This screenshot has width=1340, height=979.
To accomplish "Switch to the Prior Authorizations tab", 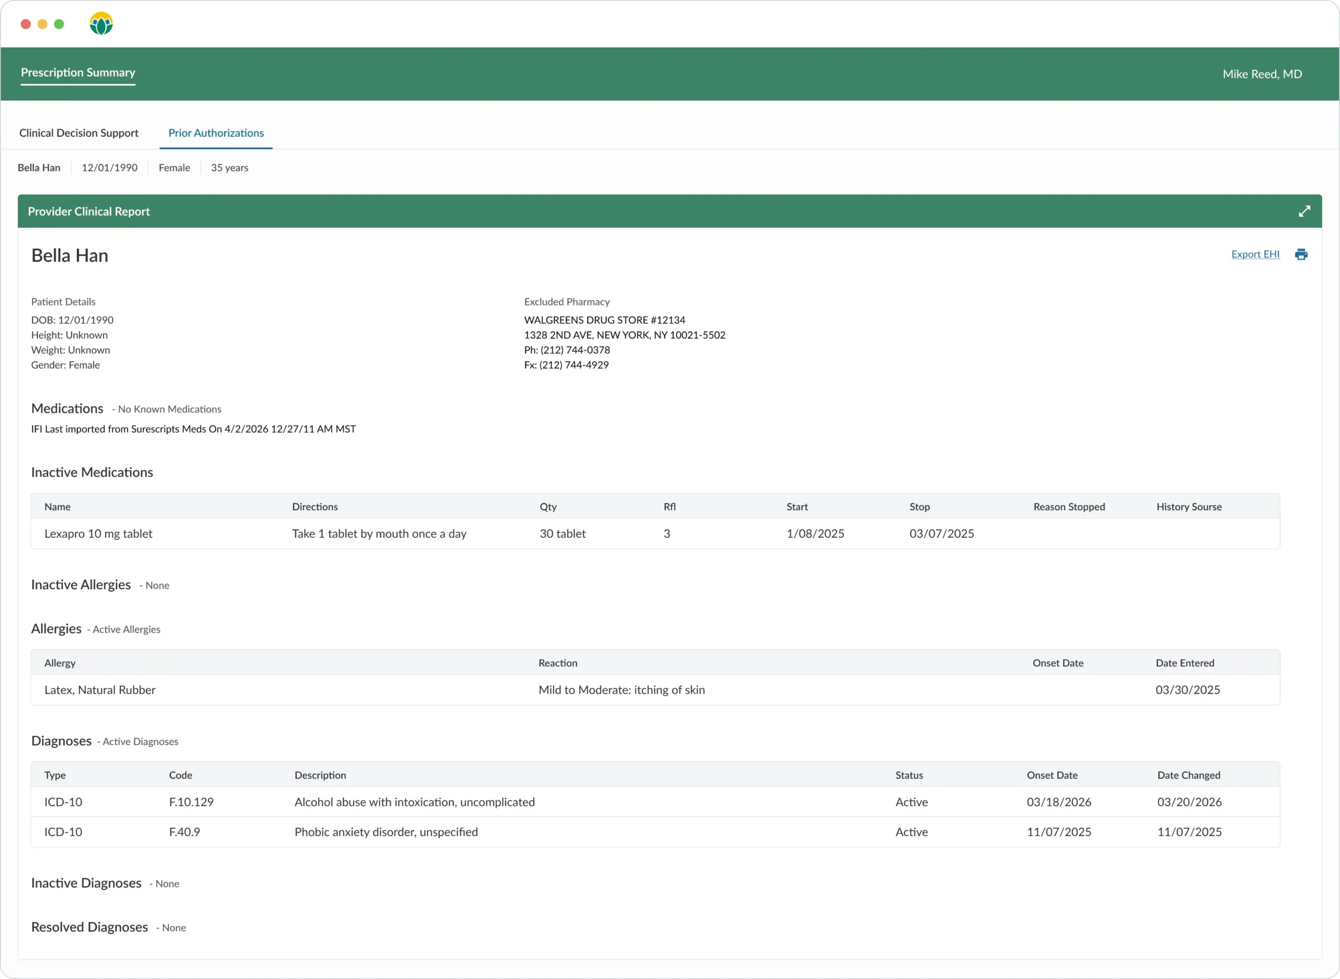I will (x=215, y=133).
